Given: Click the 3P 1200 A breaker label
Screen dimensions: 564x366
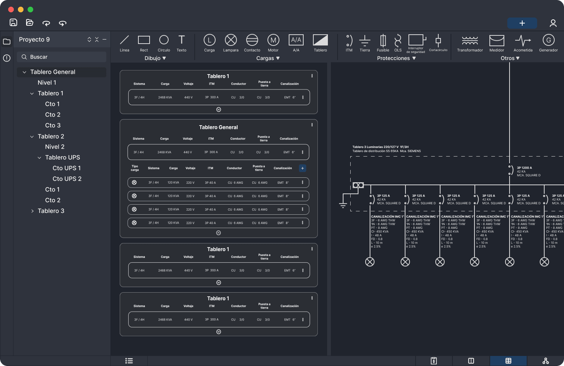Looking at the screenshot, I should (524, 168).
